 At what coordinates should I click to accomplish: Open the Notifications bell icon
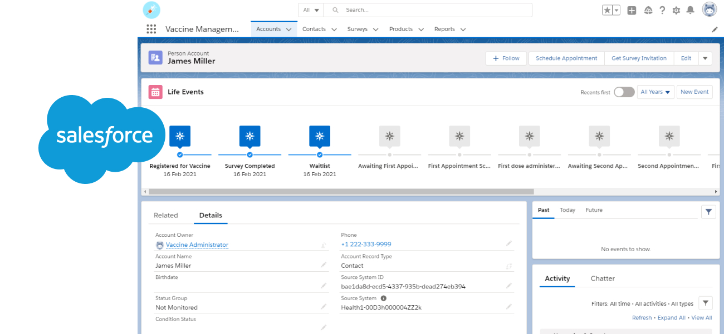point(691,10)
